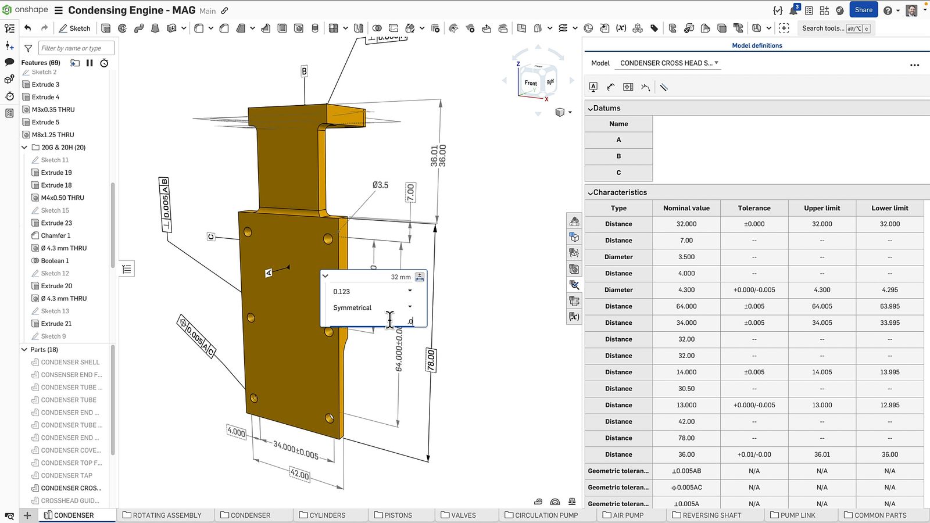930x523 pixels.
Task: Suppress the Chamfer 1 feature
Action: click(56, 235)
